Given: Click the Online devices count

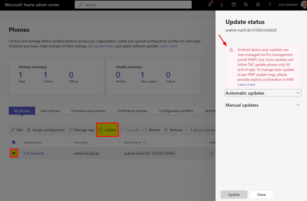Looking at the screenshot, I should click(x=46, y=75).
